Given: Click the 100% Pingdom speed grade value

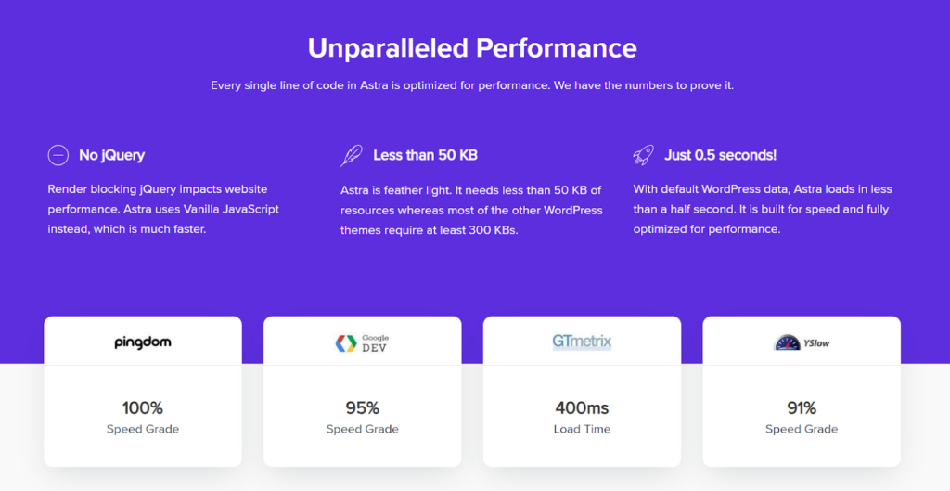Looking at the screenshot, I should pyautogui.click(x=143, y=408).
